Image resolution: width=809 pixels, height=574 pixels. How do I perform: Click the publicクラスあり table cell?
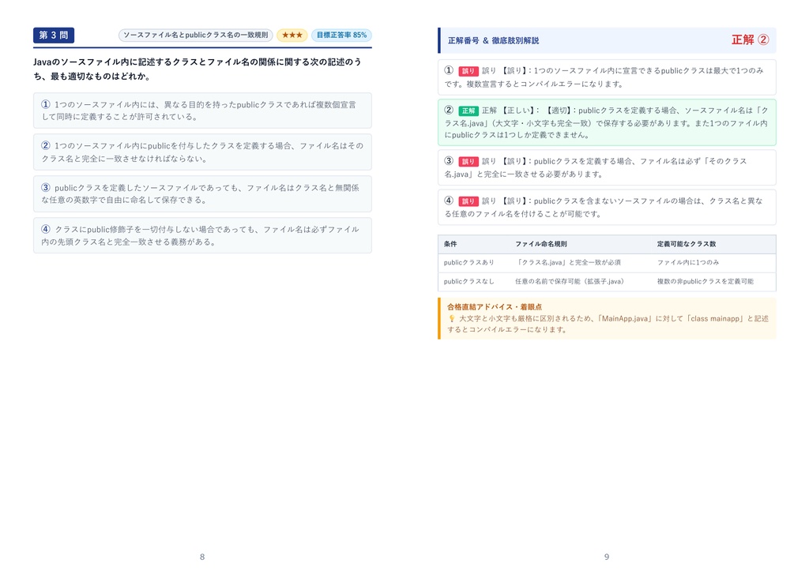(x=469, y=262)
